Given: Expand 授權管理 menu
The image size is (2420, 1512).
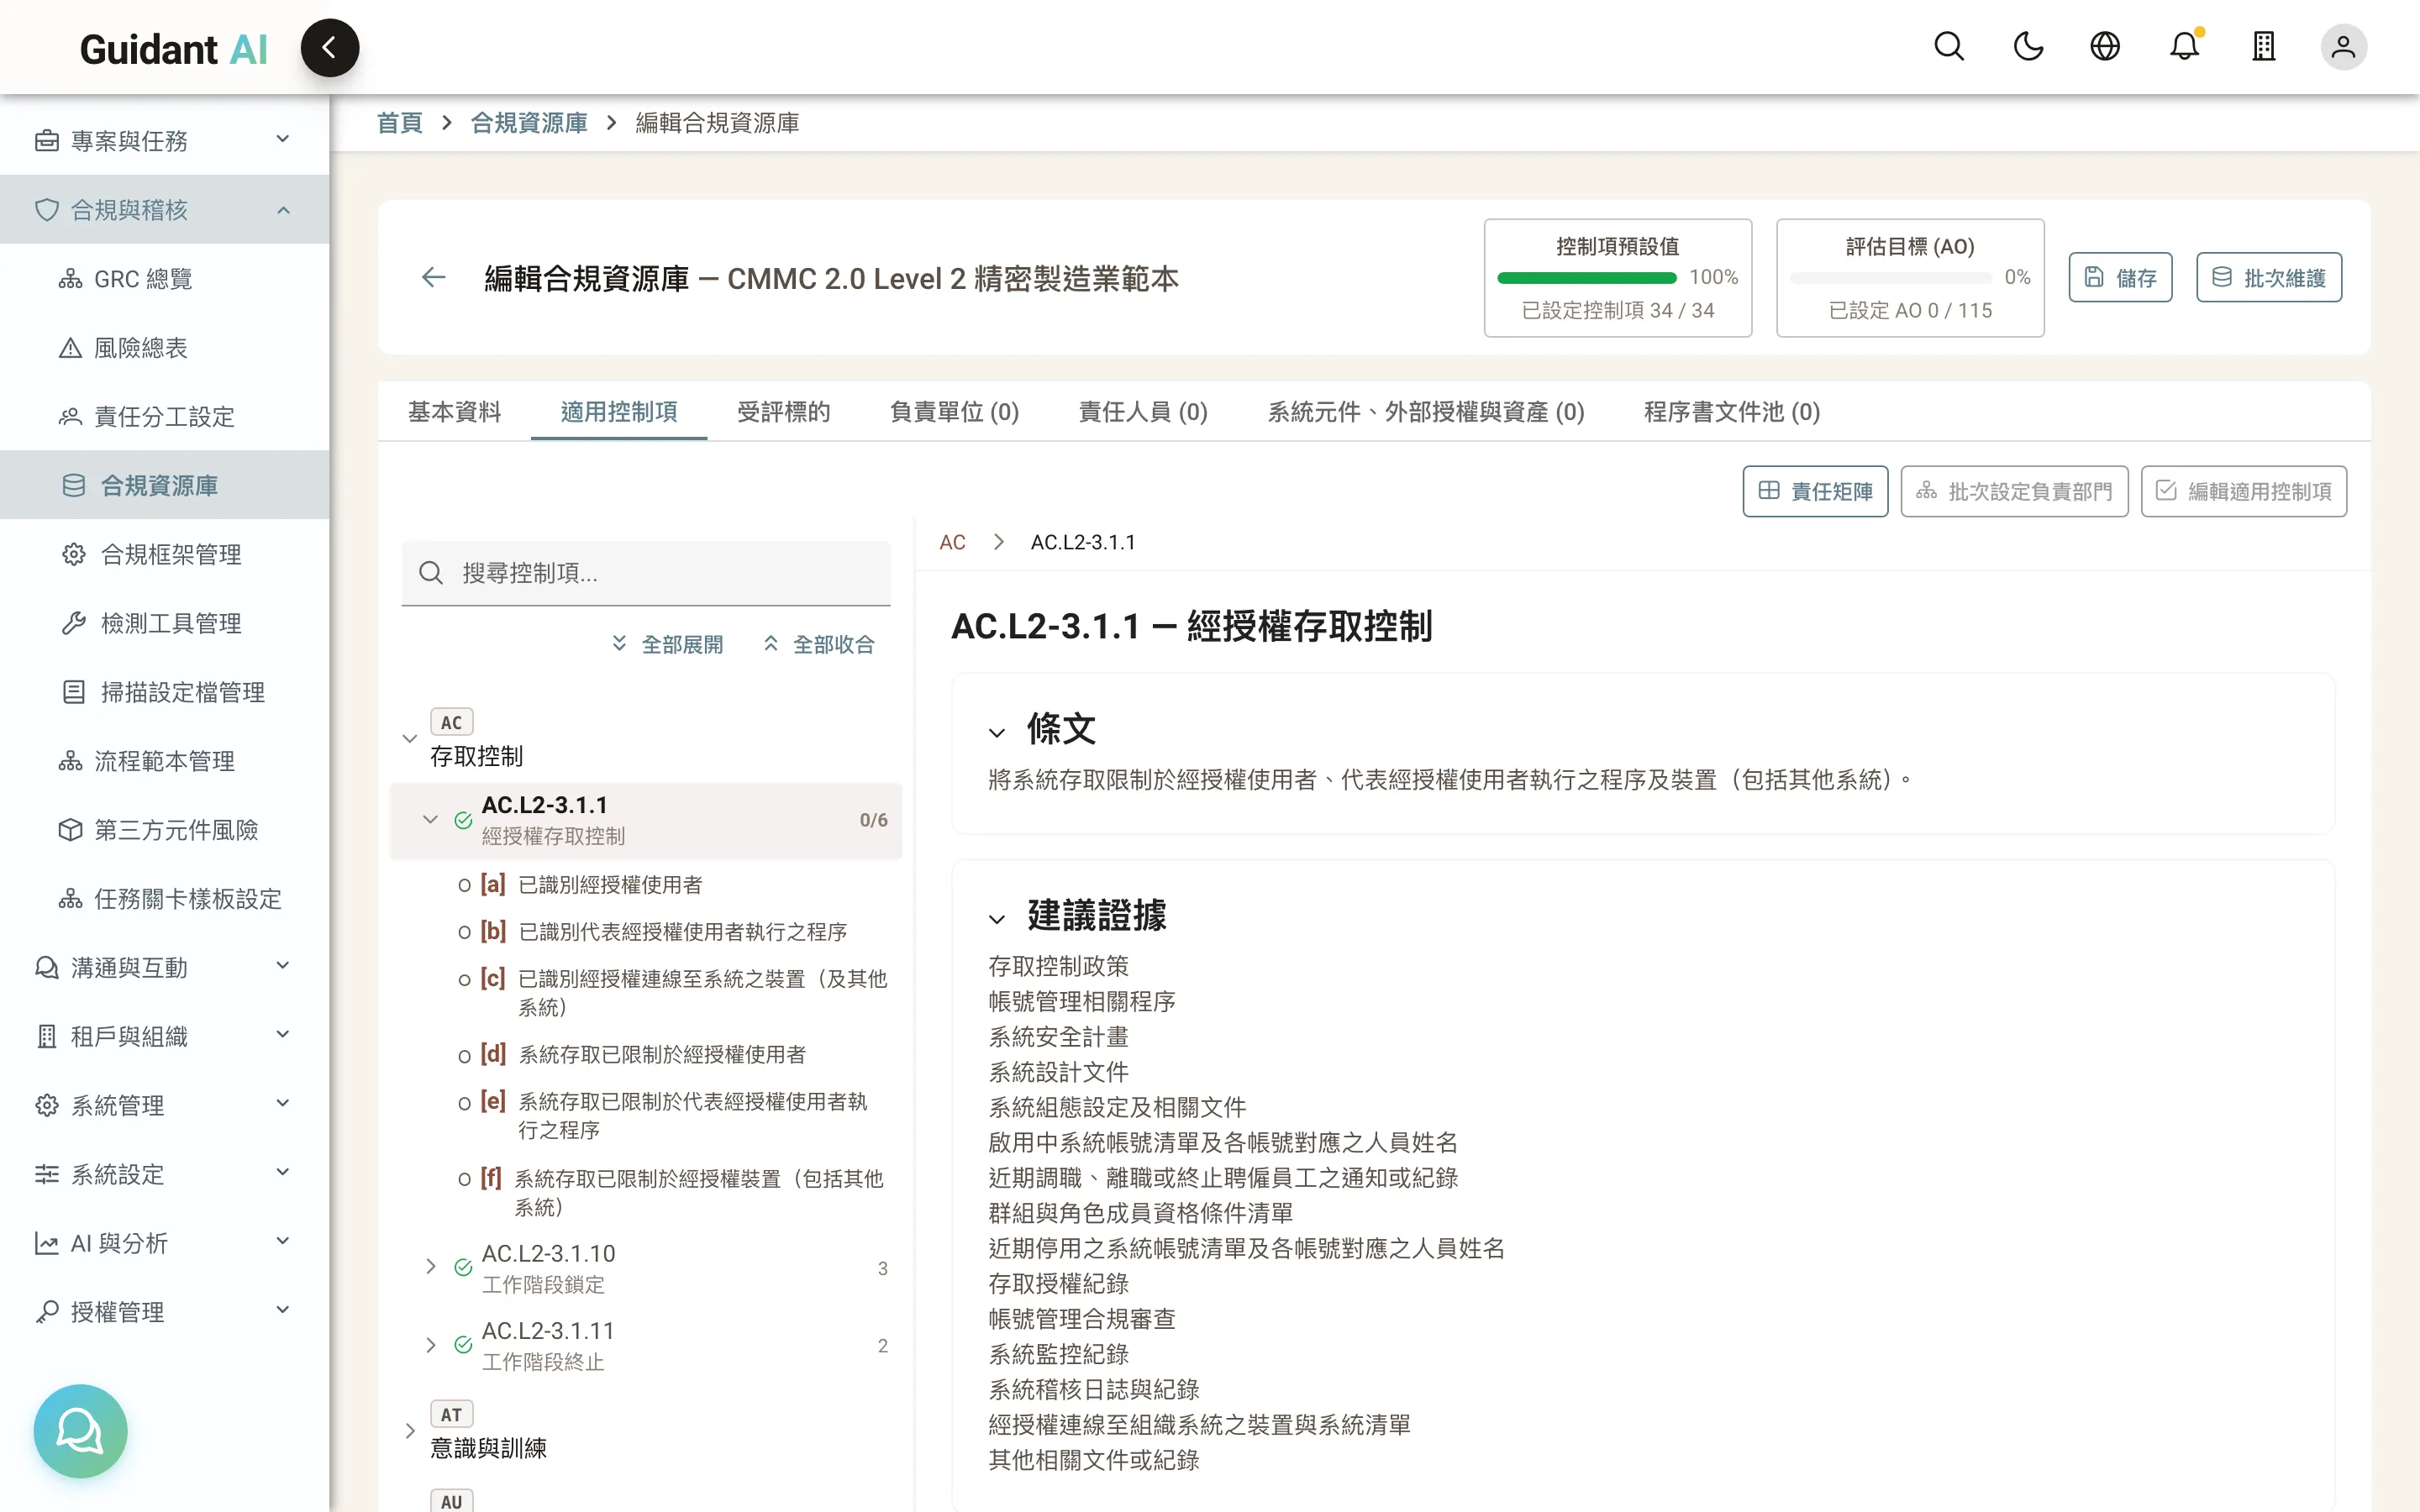Looking at the screenshot, I should click(164, 1312).
